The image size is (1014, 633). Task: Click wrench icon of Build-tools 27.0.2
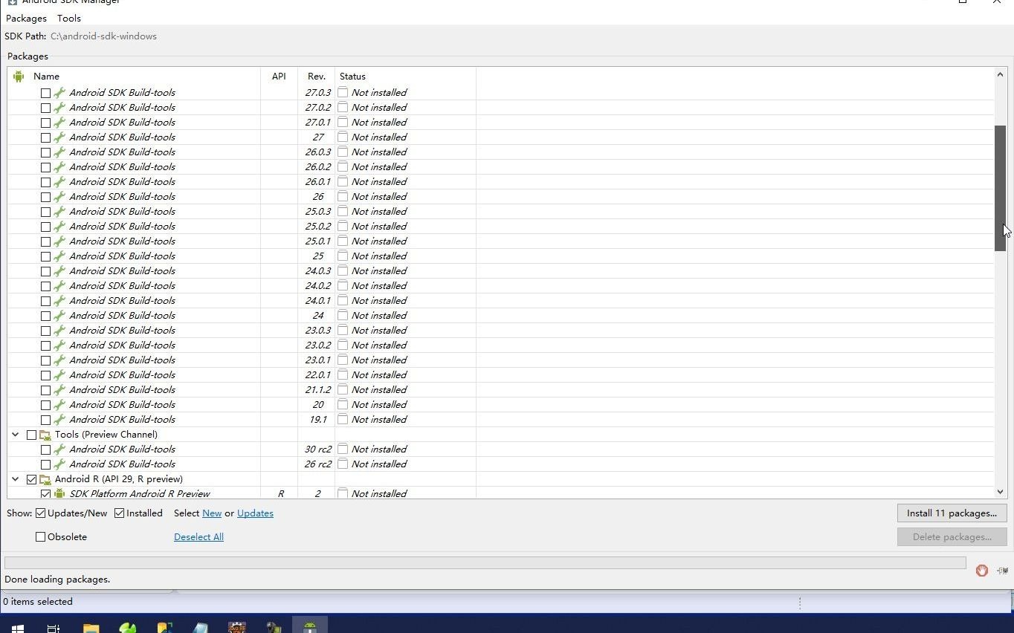pyautogui.click(x=59, y=108)
